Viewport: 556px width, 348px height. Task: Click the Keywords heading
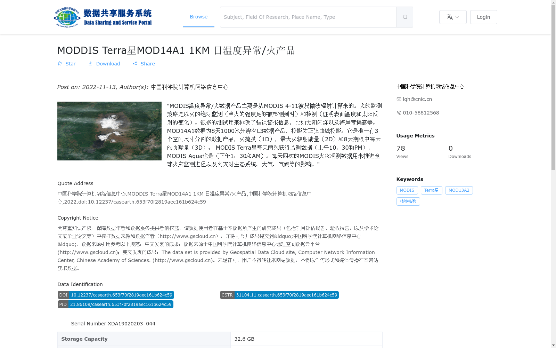click(410, 179)
